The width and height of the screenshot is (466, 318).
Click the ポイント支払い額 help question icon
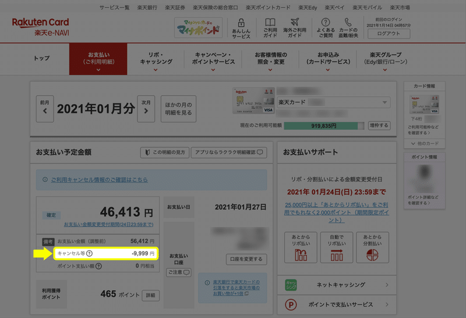point(98,266)
